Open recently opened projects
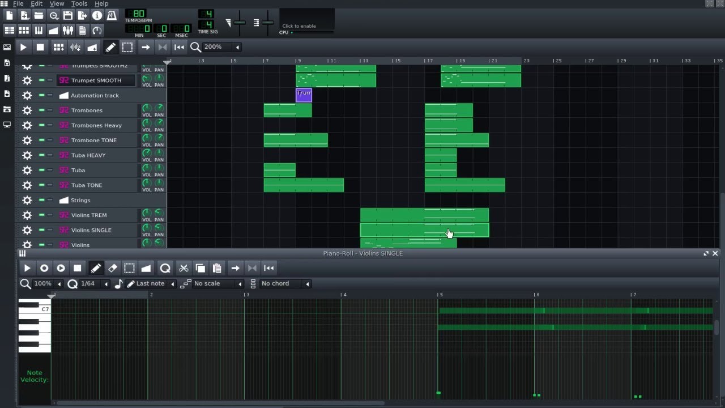725x408 pixels. click(54, 15)
